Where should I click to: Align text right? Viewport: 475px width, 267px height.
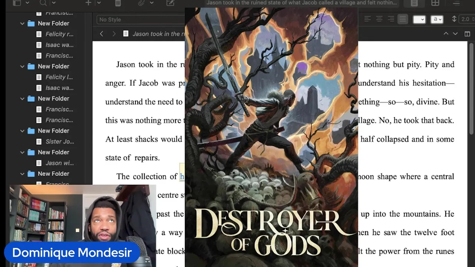391,19
